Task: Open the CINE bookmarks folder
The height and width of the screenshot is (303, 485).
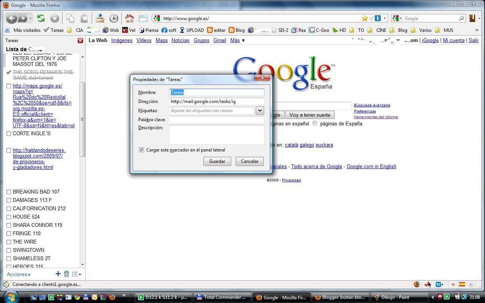Action: (377, 30)
